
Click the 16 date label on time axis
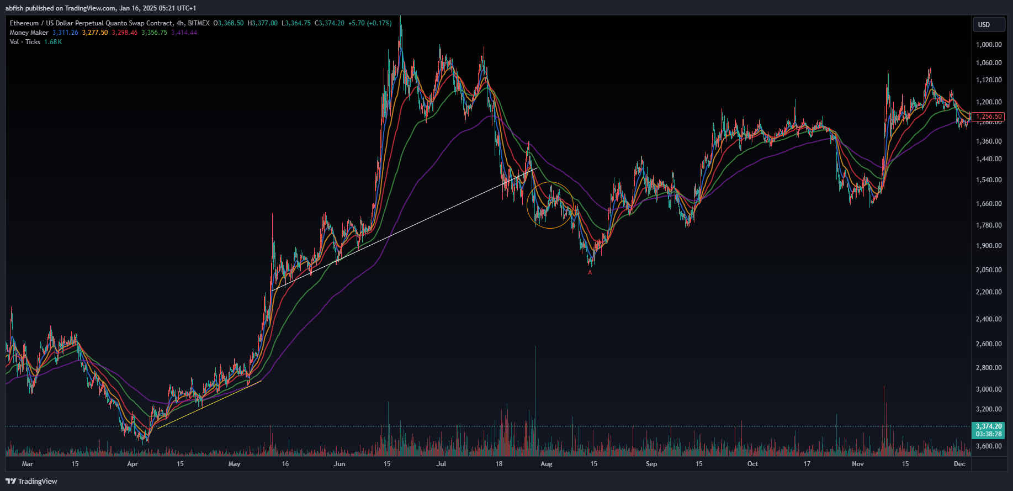285,464
